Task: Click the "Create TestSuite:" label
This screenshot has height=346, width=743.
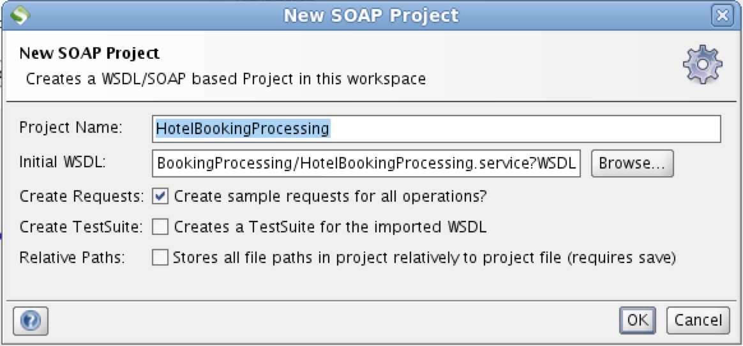Action: tap(82, 227)
